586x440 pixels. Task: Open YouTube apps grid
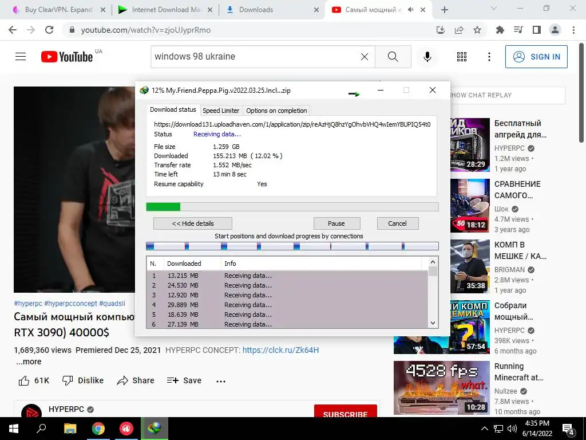[x=462, y=57]
